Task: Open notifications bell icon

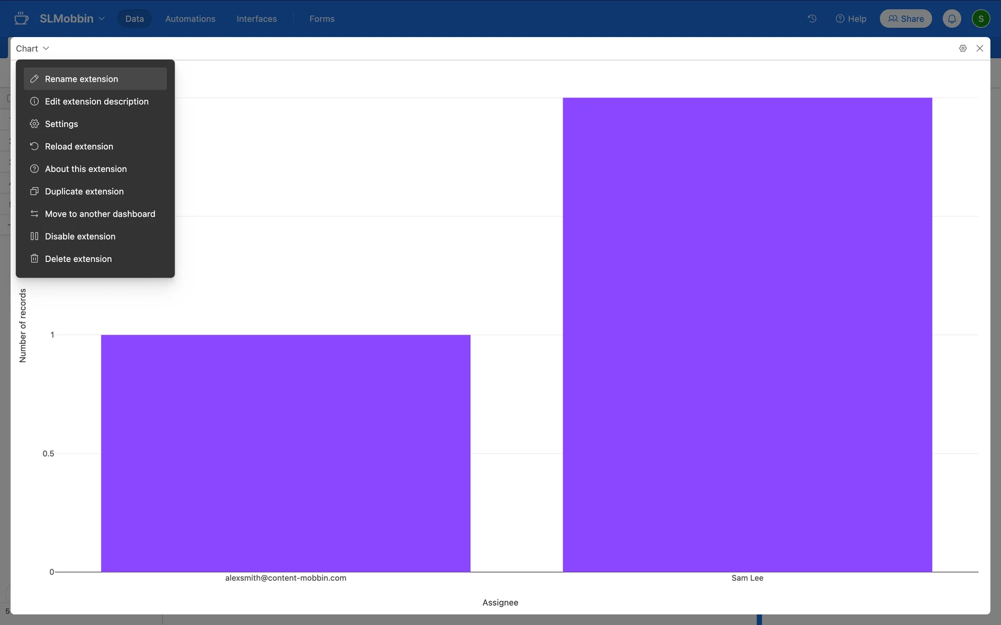Action: click(x=951, y=19)
